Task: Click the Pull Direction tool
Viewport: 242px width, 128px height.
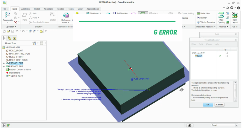Action: click(x=120, y=13)
